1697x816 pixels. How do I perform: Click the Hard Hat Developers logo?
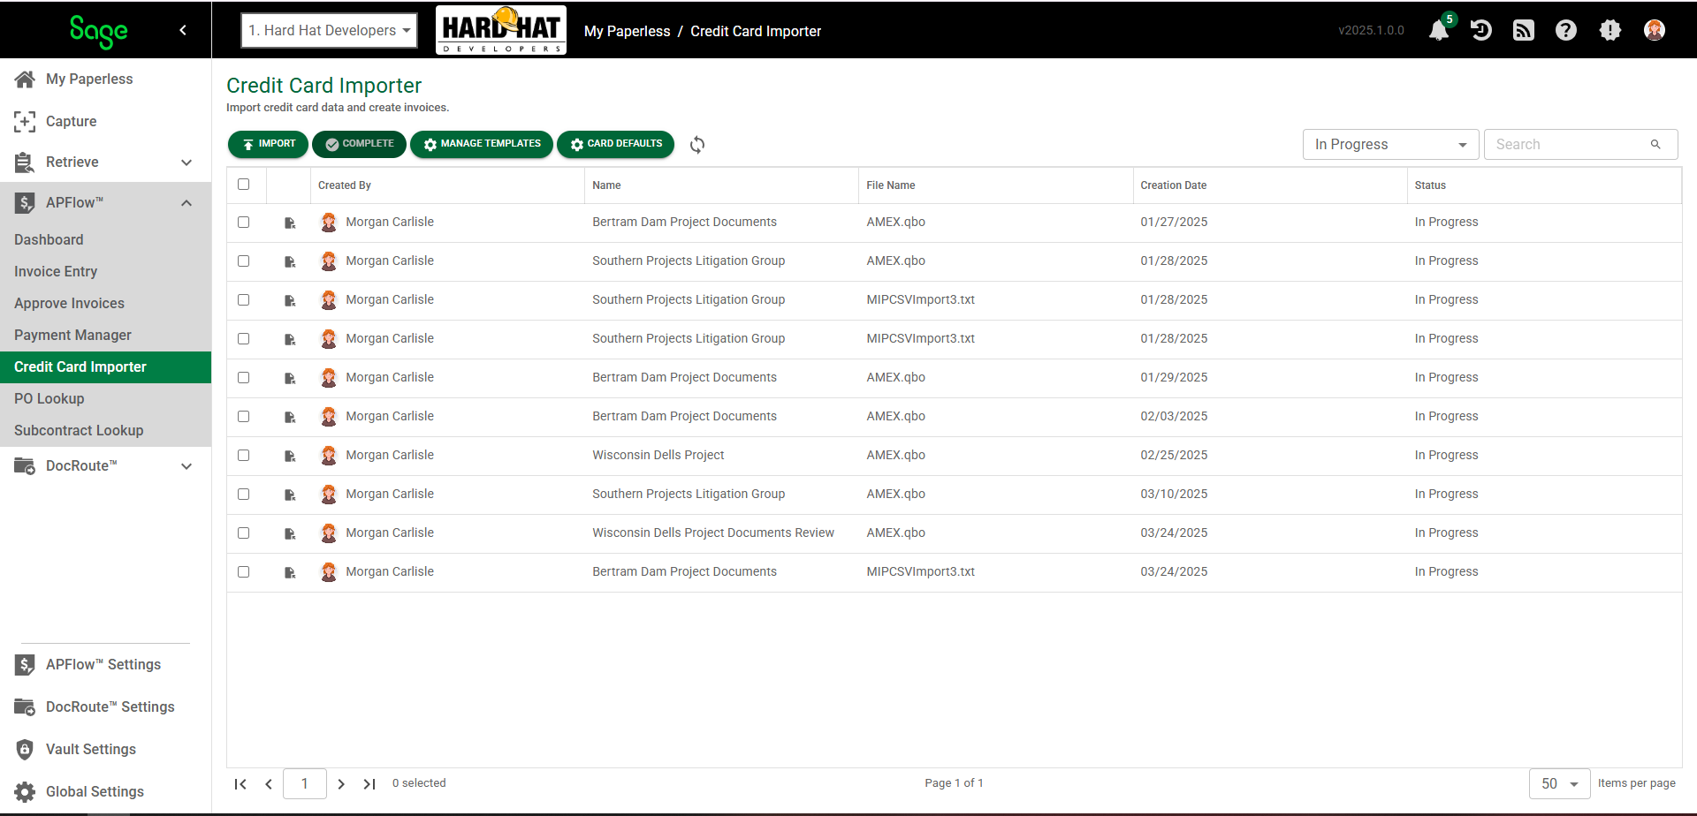501,30
